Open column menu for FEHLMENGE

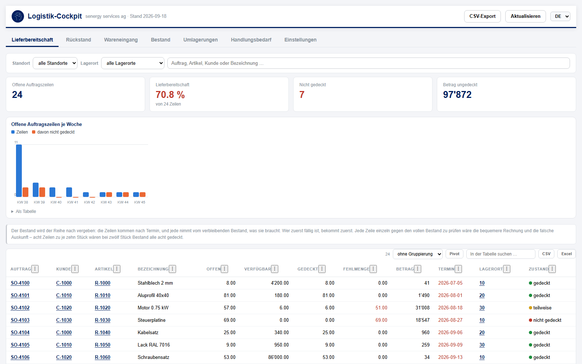(373, 269)
